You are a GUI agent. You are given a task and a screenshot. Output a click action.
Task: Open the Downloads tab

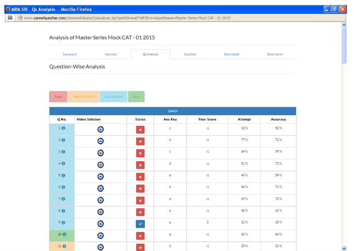(x=232, y=54)
